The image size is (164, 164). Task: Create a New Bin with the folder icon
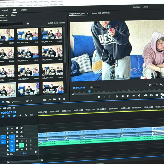[x=54, y=99]
